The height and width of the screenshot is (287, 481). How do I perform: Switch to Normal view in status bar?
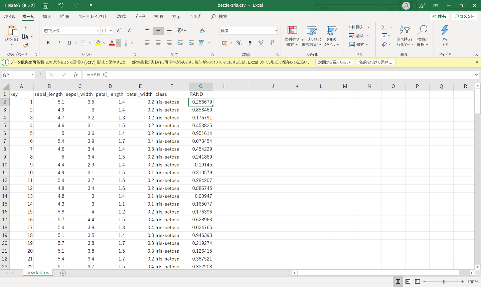click(398, 282)
